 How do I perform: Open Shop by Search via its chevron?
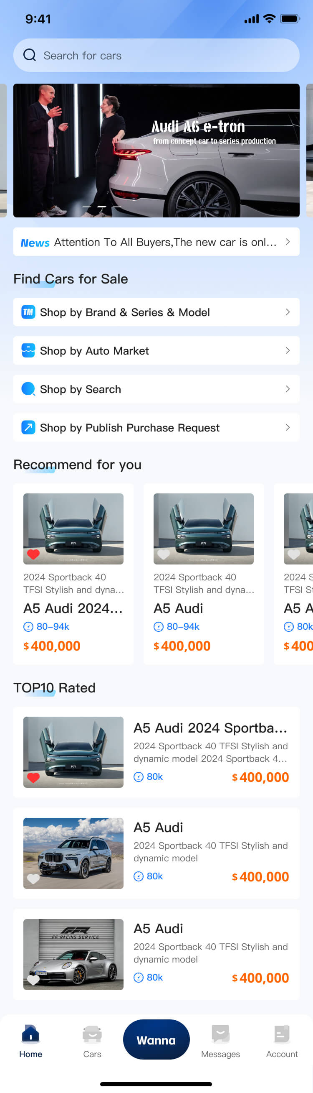(288, 389)
